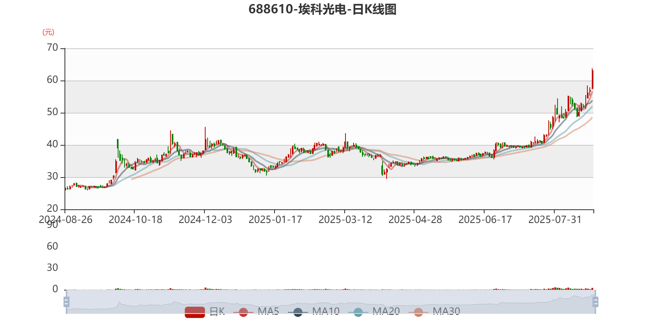Click the 40 price axis label
This screenshot has height=322, width=645.
(52, 144)
